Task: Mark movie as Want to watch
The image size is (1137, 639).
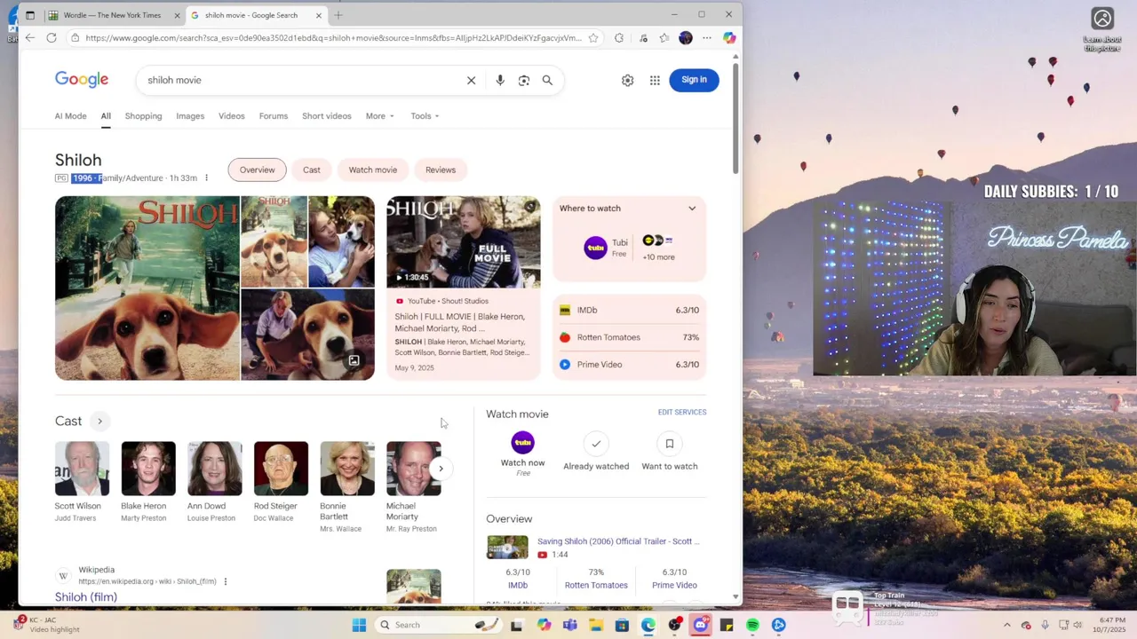Action: 670,453
